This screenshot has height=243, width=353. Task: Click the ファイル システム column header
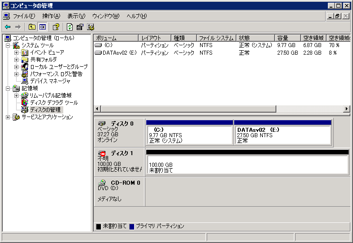217,38
